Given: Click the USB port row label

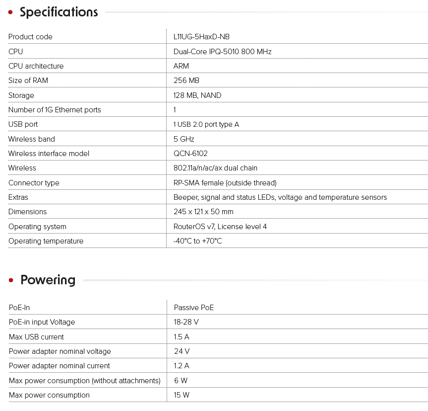Looking at the screenshot, I should click(x=23, y=124).
